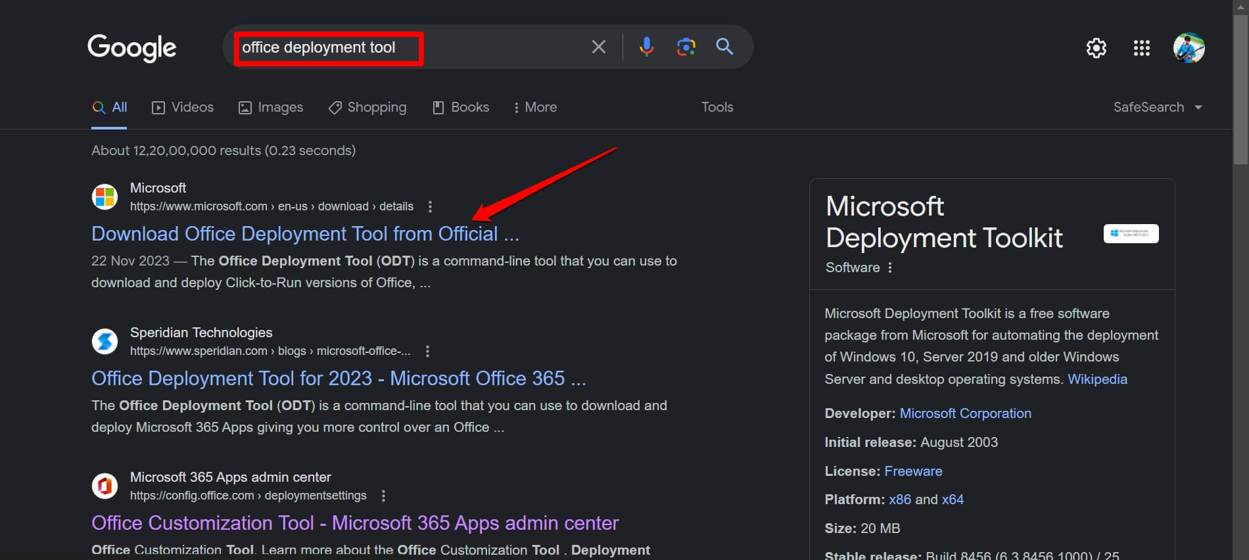Switch to the Shopping tab
Image resolution: width=1249 pixels, height=560 pixels.
(367, 107)
